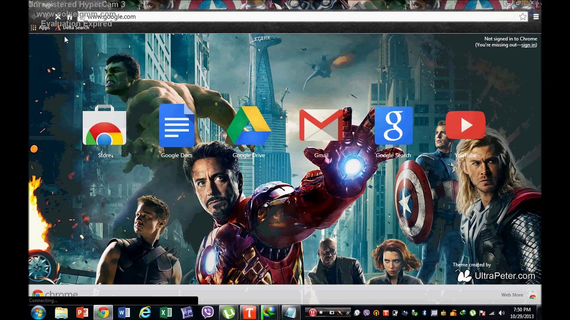This screenshot has height=320, width=570.
Task: Open the volume control speaker icon
Action: coord(502,313)
